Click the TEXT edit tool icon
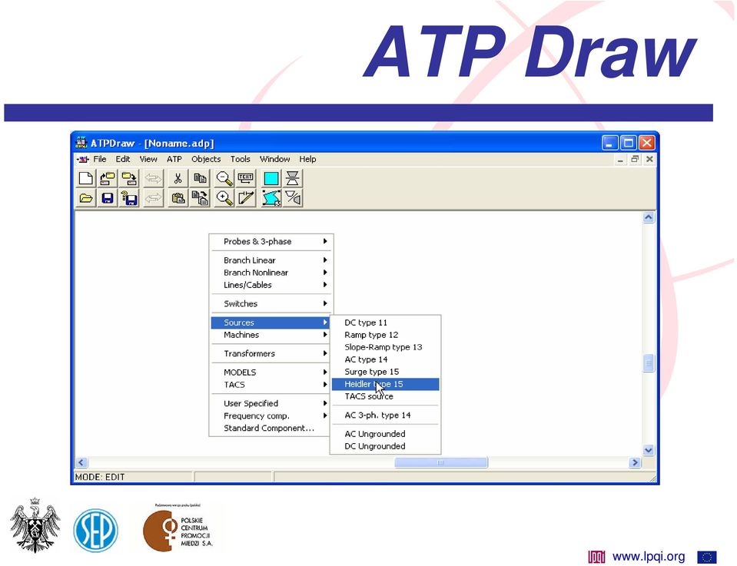 (246, 178)
